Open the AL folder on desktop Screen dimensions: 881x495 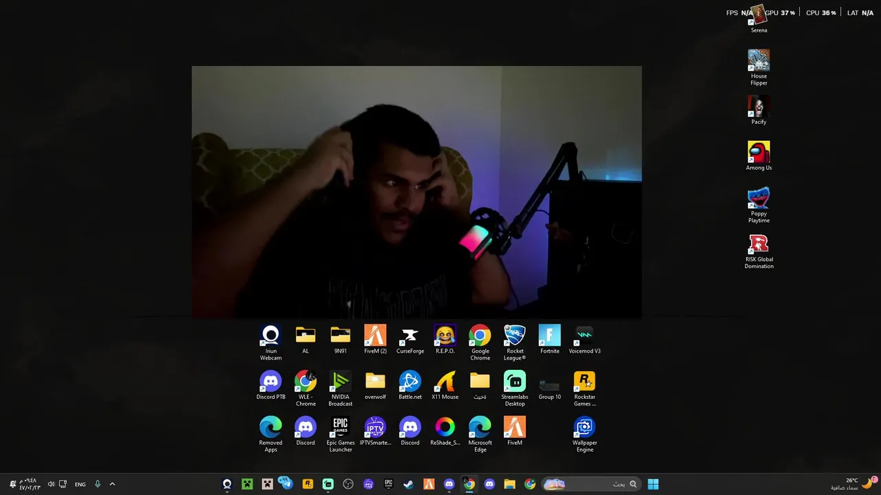point(306,340)
